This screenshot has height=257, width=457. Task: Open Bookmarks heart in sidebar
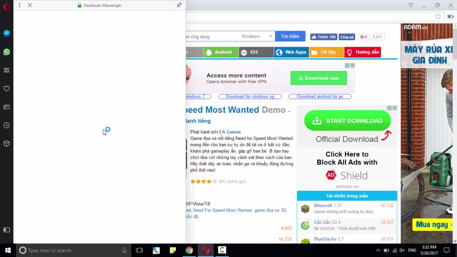(6, 89)
